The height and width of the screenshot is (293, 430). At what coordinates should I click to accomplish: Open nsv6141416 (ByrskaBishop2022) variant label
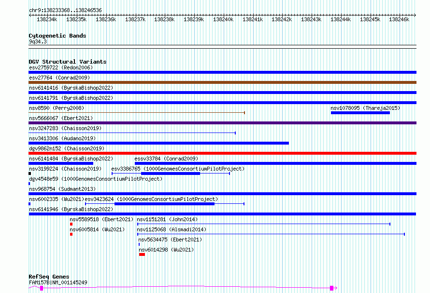coord(71,88)
